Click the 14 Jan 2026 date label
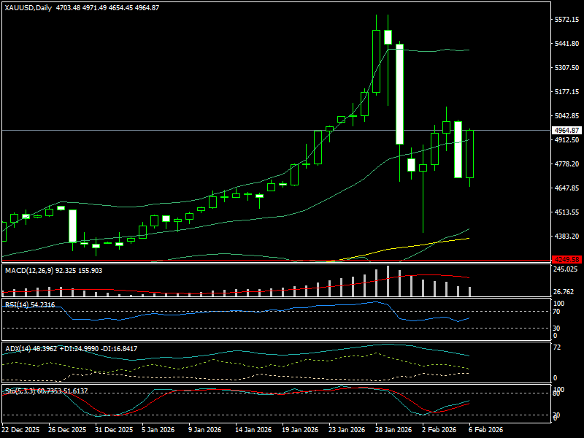 [x=253, y=430]
